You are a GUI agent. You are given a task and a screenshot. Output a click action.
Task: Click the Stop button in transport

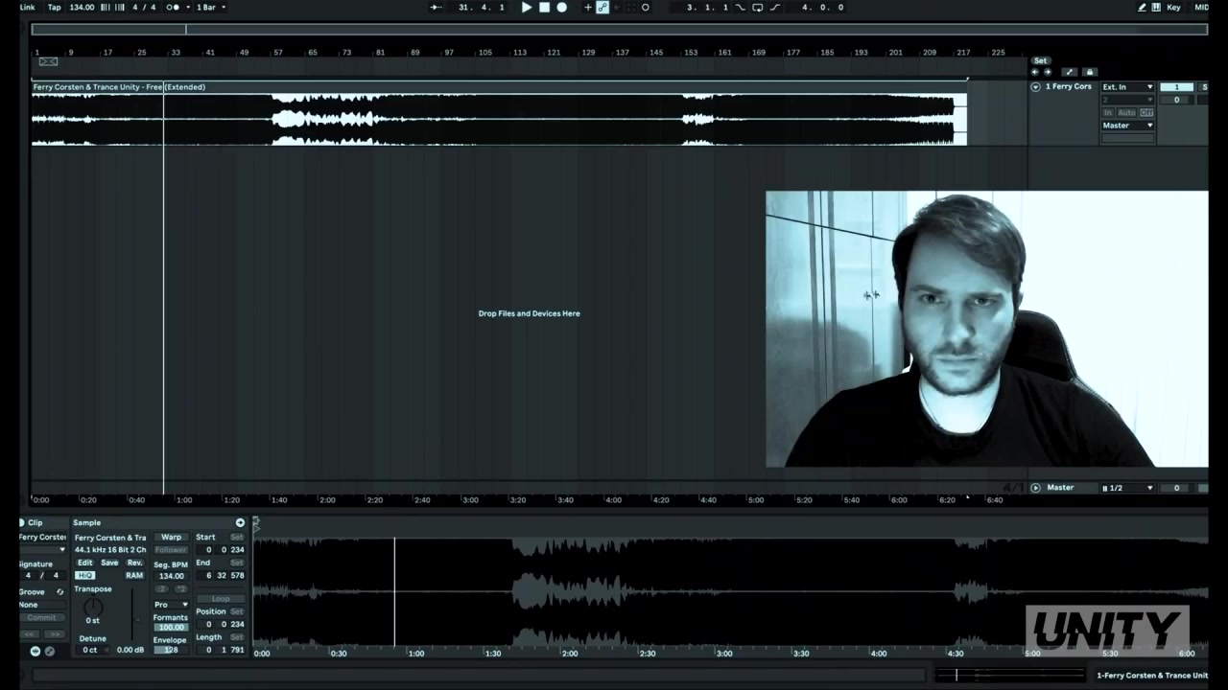pyautogui.click(x=544, y=8)
